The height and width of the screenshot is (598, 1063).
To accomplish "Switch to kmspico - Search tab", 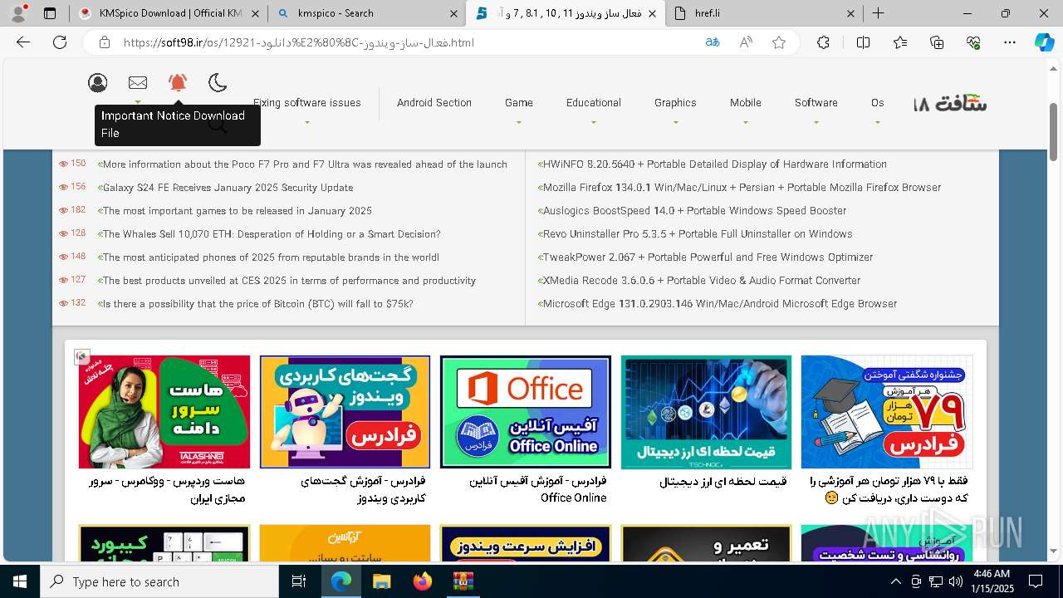I will point(367,13).
